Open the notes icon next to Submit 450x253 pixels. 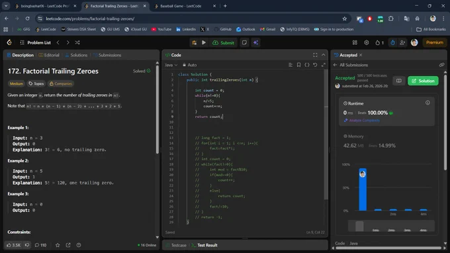244,42
